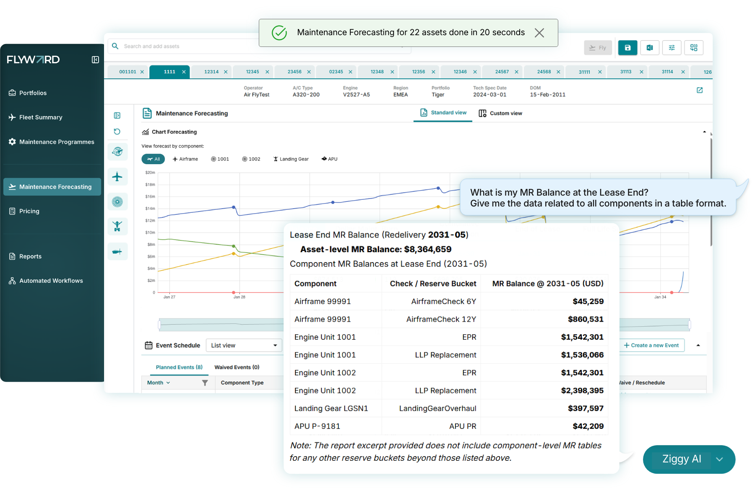Open asset details in a new window
Viewport: 755px width, 493px height.
pyautogui.click(x=700, y=90)
